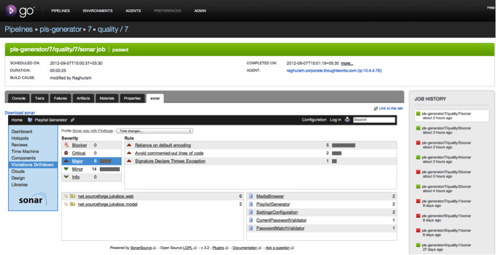Select Time Machine in Sonar sidebar
Image resolution: width=496 pixels, height=255 pixels.
point(25,151)
